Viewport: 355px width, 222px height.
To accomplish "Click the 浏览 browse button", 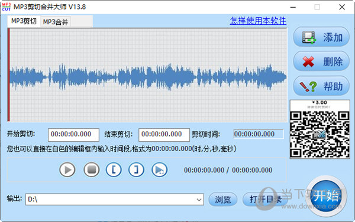I will 223,200.
